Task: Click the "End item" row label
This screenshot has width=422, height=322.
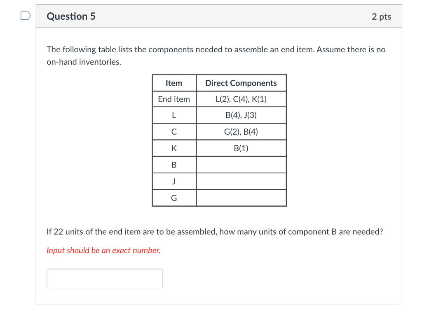Action: pos(174,99)
